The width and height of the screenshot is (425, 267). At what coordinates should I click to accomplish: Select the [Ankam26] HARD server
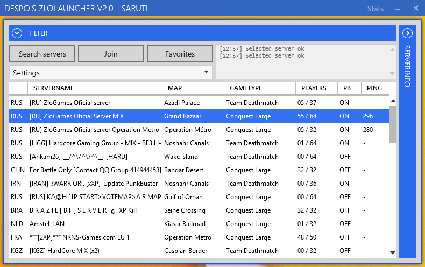pos(199,157)
